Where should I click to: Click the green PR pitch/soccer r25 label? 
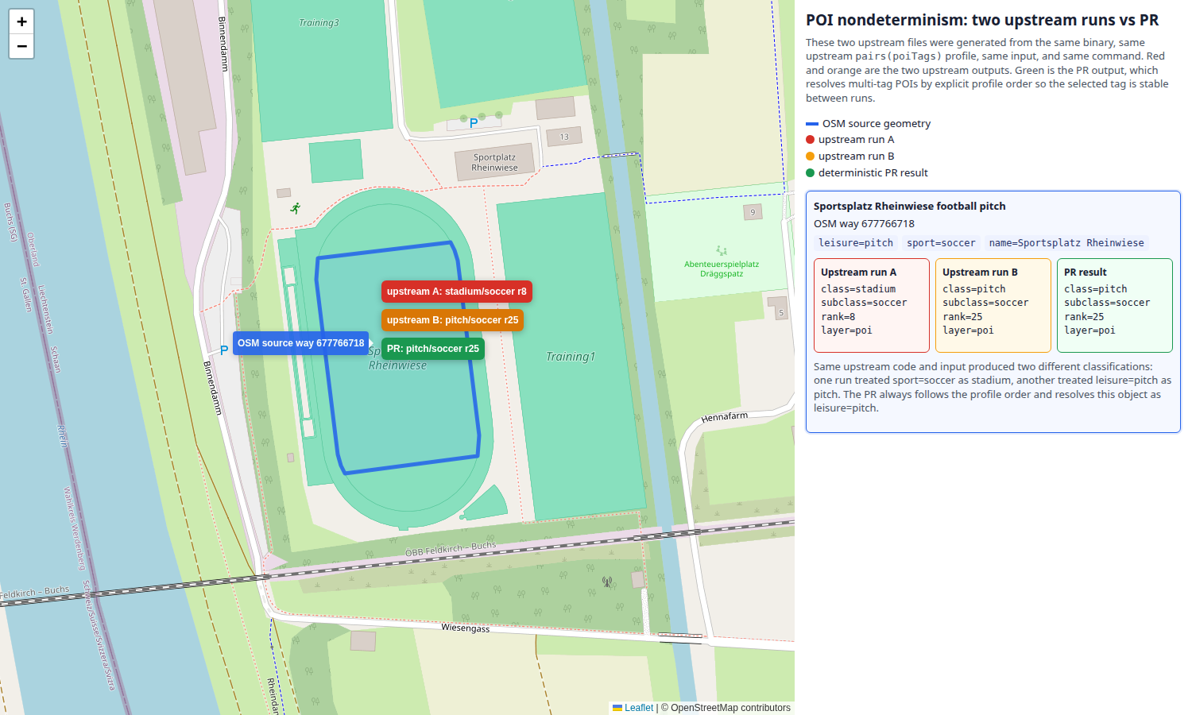click(432, 349)
